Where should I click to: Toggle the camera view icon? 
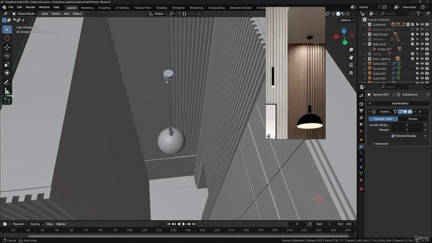(x=351, y=65)
